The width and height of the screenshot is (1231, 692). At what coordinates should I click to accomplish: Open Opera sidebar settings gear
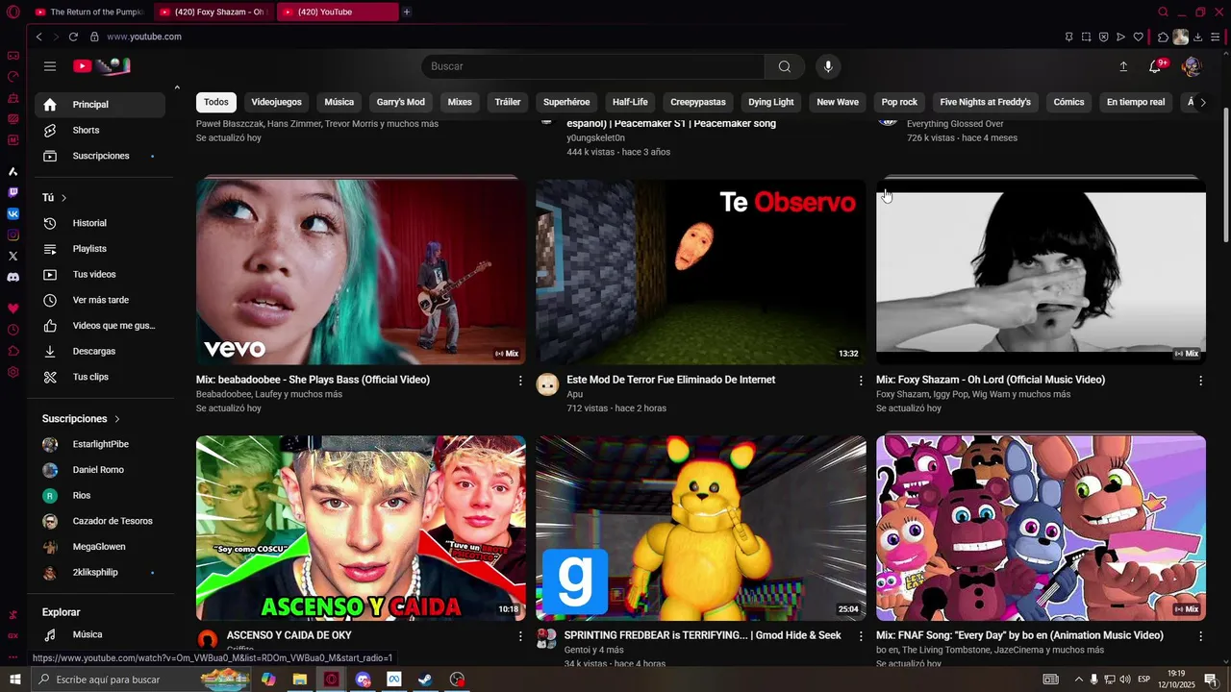(13, 372)
